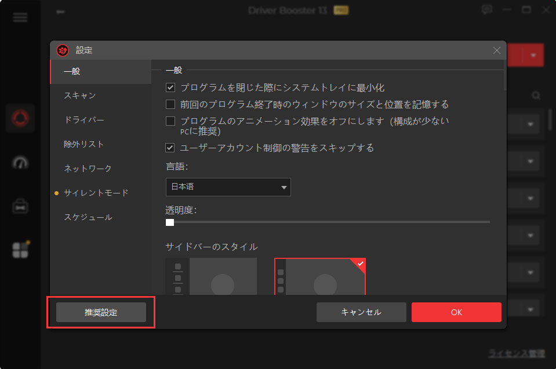Screen dimensions: 556x369
Task: Close the 設定 dialog with the X
Action: 497,50
